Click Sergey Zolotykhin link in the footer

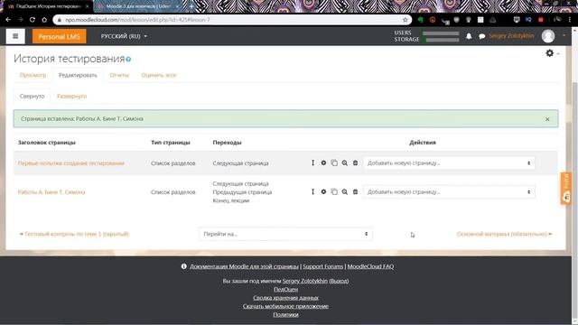(x=305, y=281)
